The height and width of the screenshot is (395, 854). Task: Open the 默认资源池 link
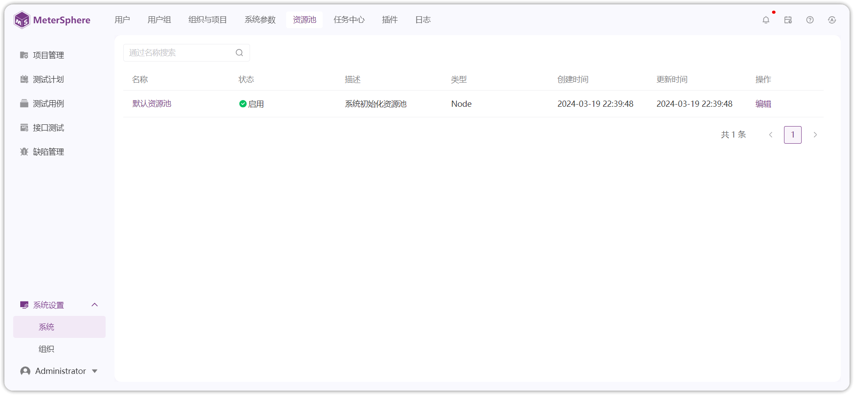click(152, 104)
